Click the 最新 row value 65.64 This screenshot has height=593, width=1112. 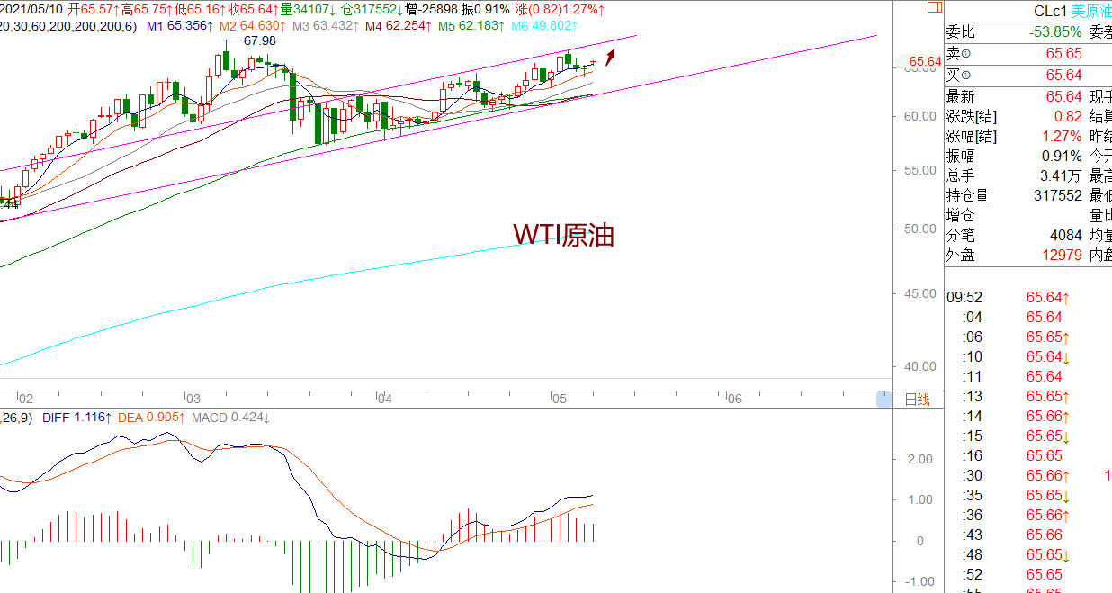pyautogui.click(x=1063, y=97)
